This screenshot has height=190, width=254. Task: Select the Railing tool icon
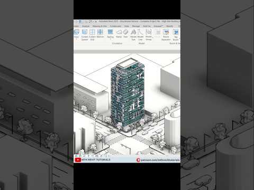coord(110,32)
